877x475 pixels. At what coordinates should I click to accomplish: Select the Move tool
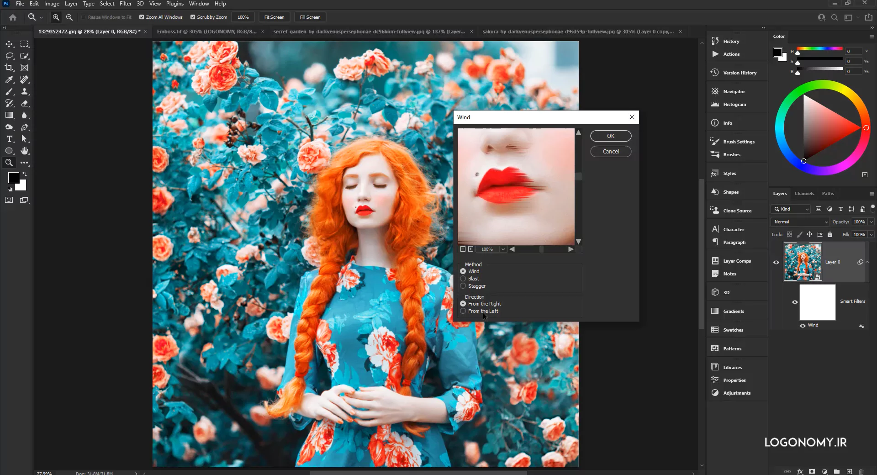(x=9, y=44)
